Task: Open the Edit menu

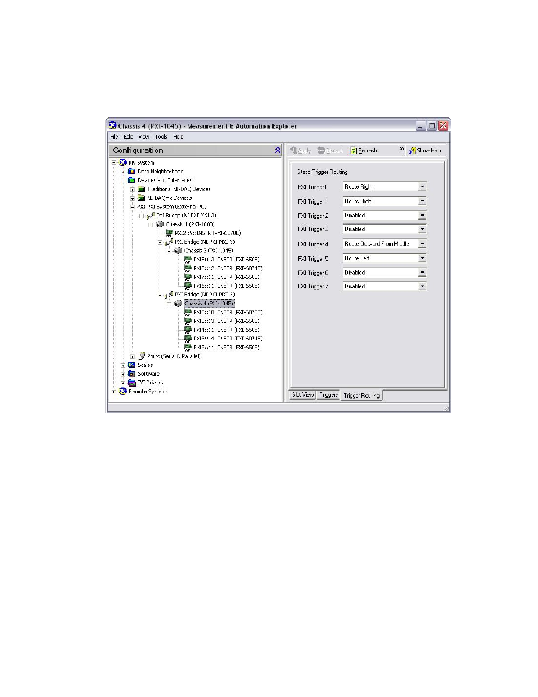Action: [x=128, y=137]
